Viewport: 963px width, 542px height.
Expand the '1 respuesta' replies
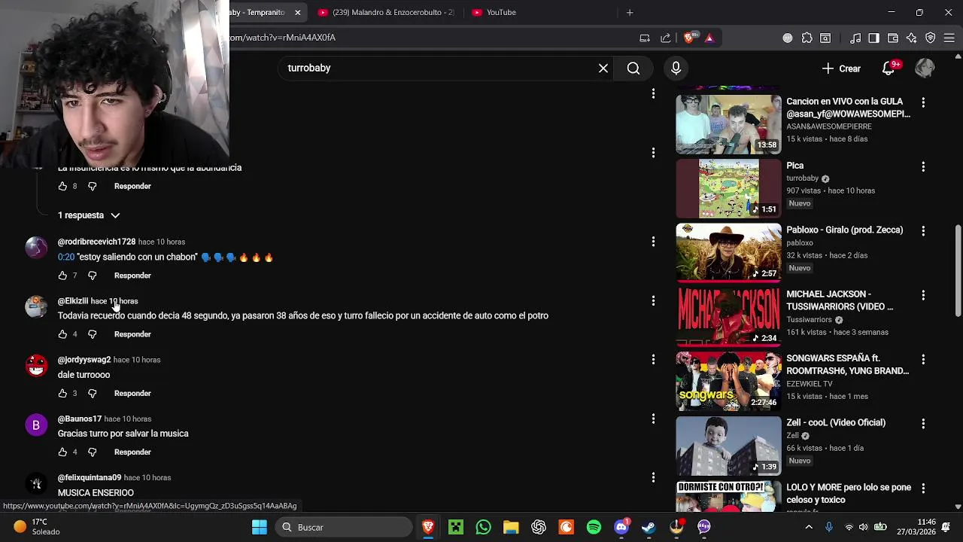coord(89,215)
